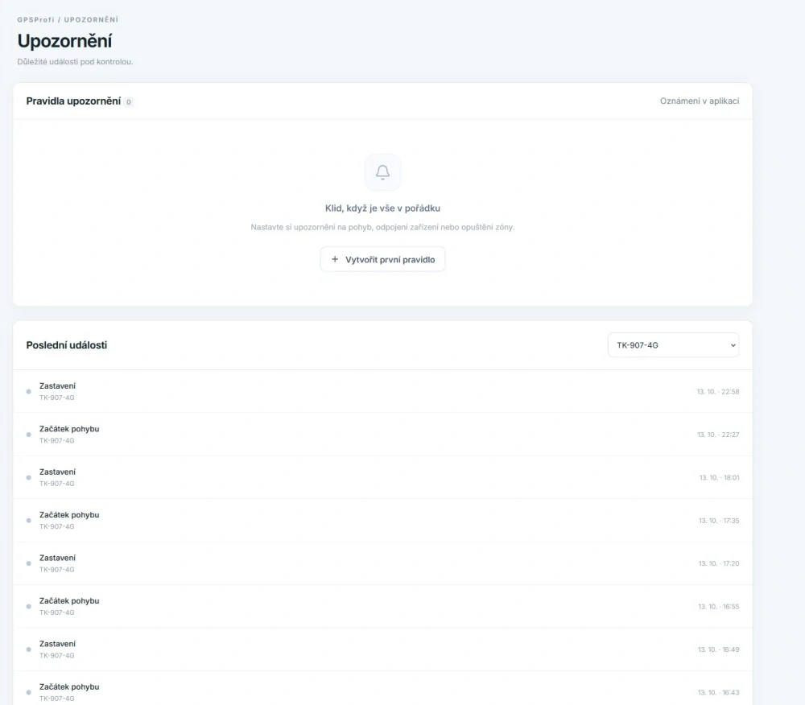Click the timestamp 13. 10. · 17:35
The image size is (805, 705).
[719, 520]
